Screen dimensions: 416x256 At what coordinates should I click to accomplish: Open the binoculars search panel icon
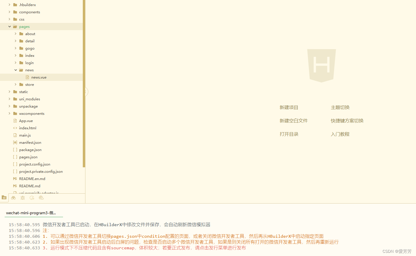13,198
